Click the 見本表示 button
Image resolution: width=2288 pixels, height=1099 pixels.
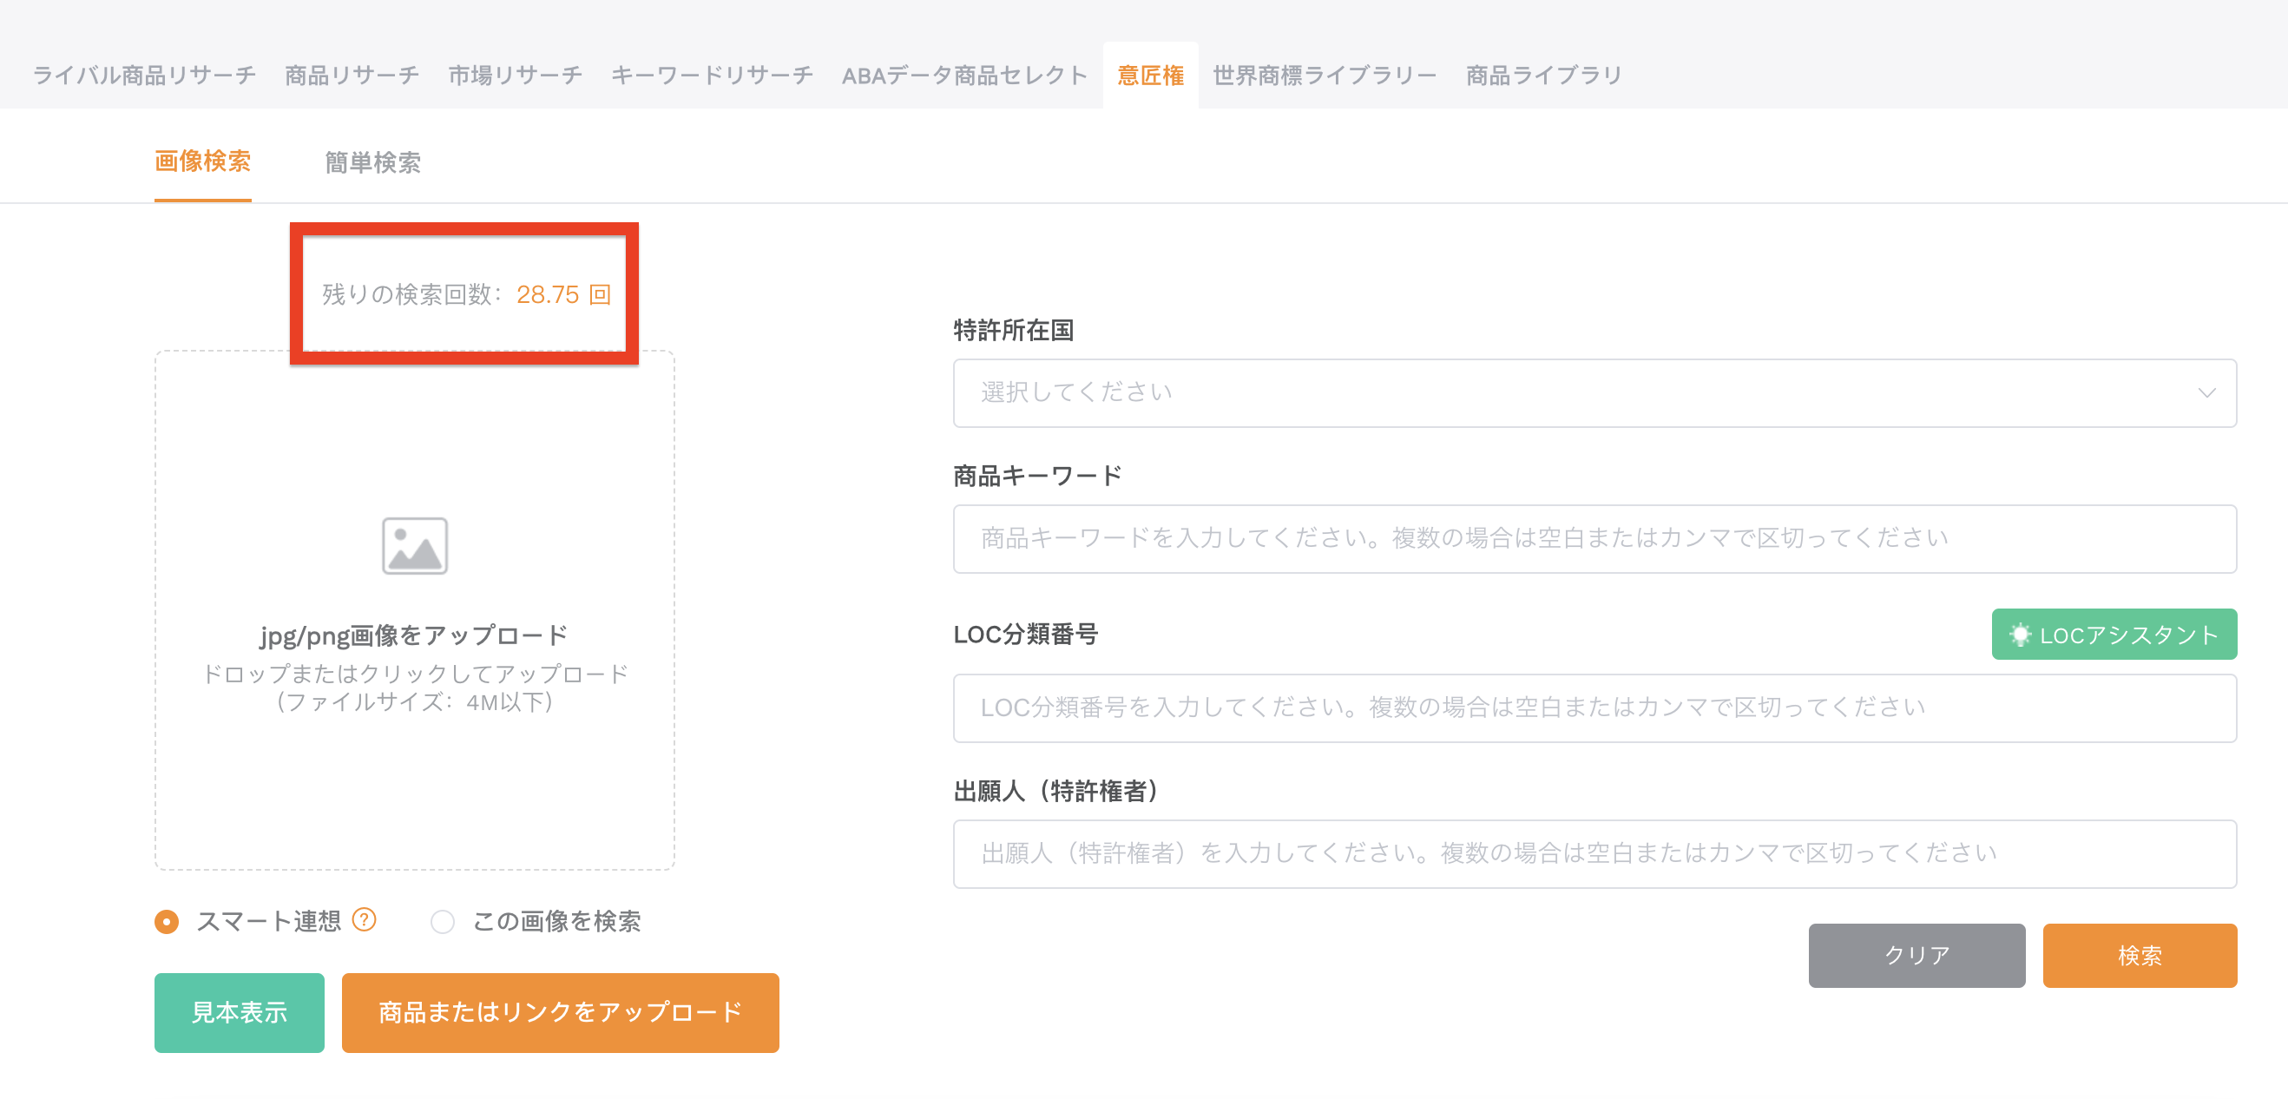point(239,1013)
